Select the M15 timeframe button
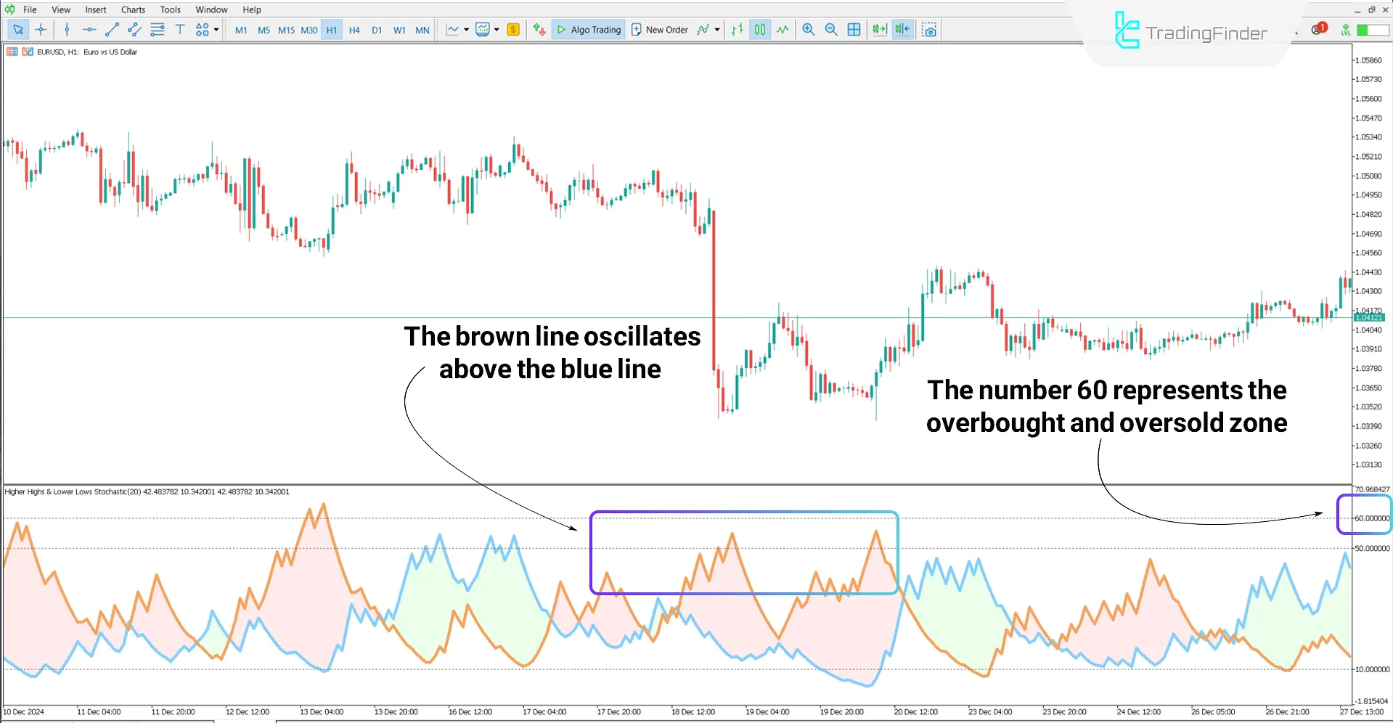This screenshot has height=723, width=1393. pos(286,30)
